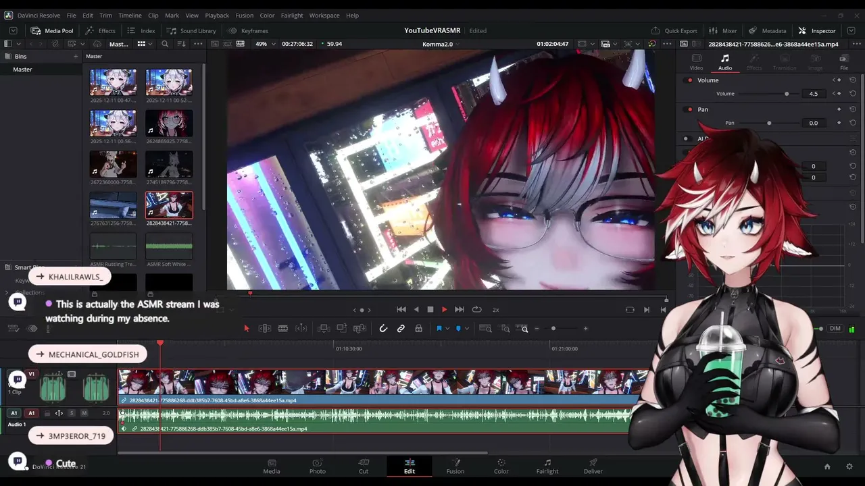Screen dimensions: 865x486
Task: Reset the Volume section parameters
Action: point(853,80)
